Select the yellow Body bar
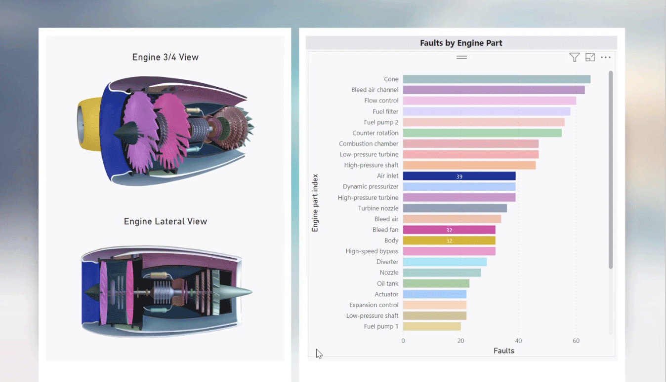The height and width of the screenshot is (382, 666). pyautogui.click(x=449, y=241)
